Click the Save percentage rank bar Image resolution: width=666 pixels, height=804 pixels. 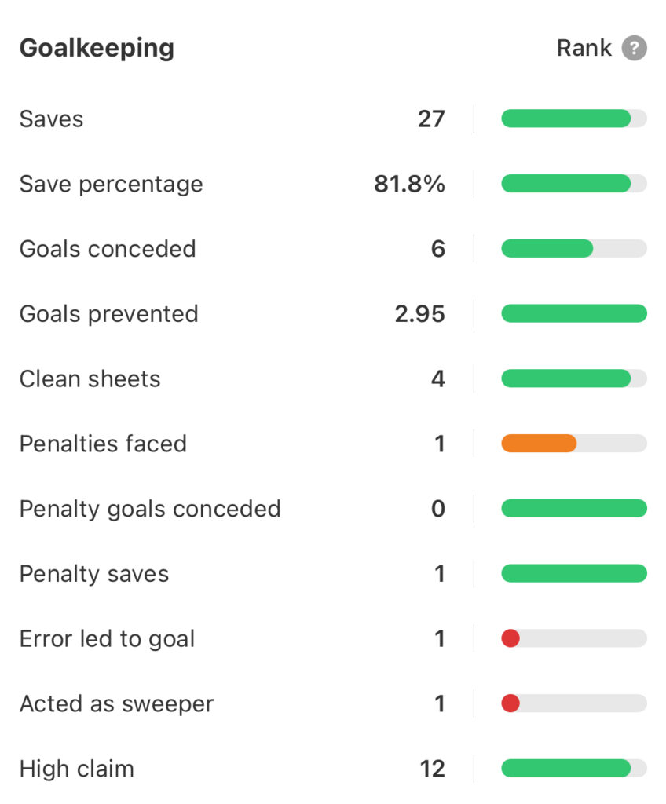tap(566, 185)
